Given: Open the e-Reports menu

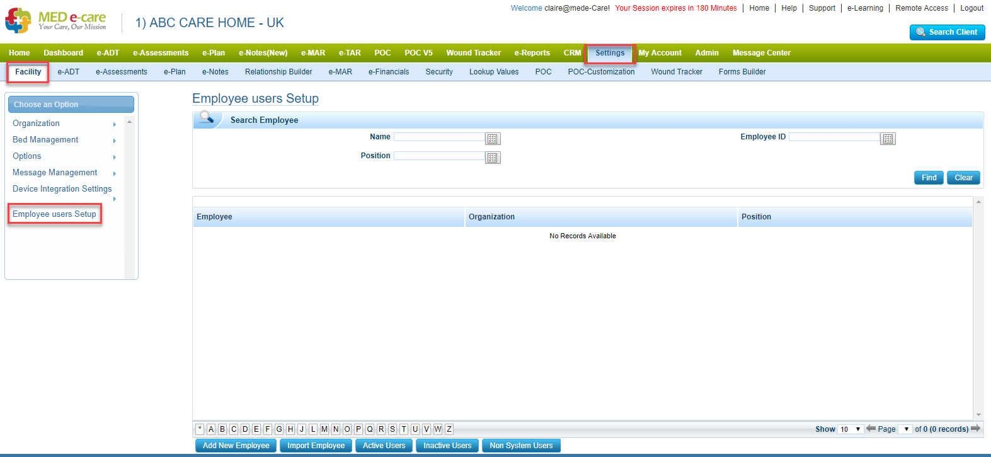Looking at the screenshot, I should coord(532,53).
